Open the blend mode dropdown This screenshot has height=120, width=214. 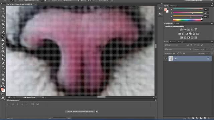point(178,49)
